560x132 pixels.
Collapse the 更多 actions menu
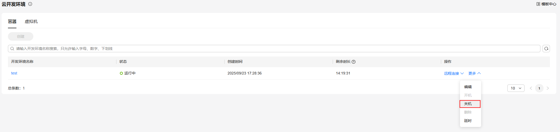(474, 73)
